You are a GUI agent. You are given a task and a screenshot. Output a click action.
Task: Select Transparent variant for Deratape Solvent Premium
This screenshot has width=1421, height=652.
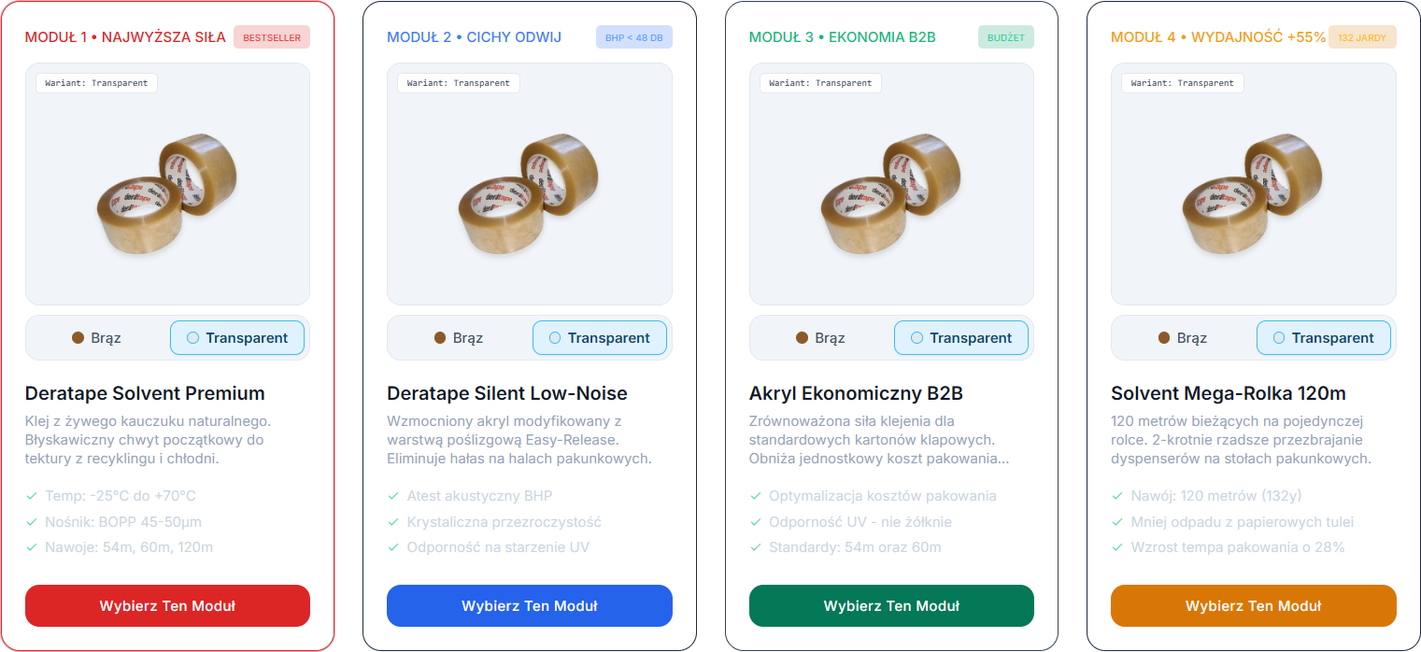point(237,338)
